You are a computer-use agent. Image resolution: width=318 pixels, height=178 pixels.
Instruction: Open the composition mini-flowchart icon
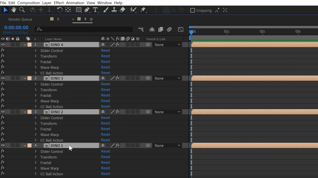pos(141,29)
